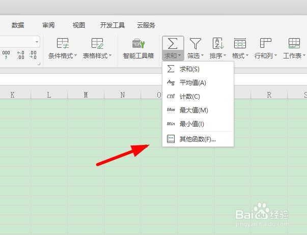307x235 pixels.
Task: Expand the 行和列 dropdown arrow
Action: [275, 55]
